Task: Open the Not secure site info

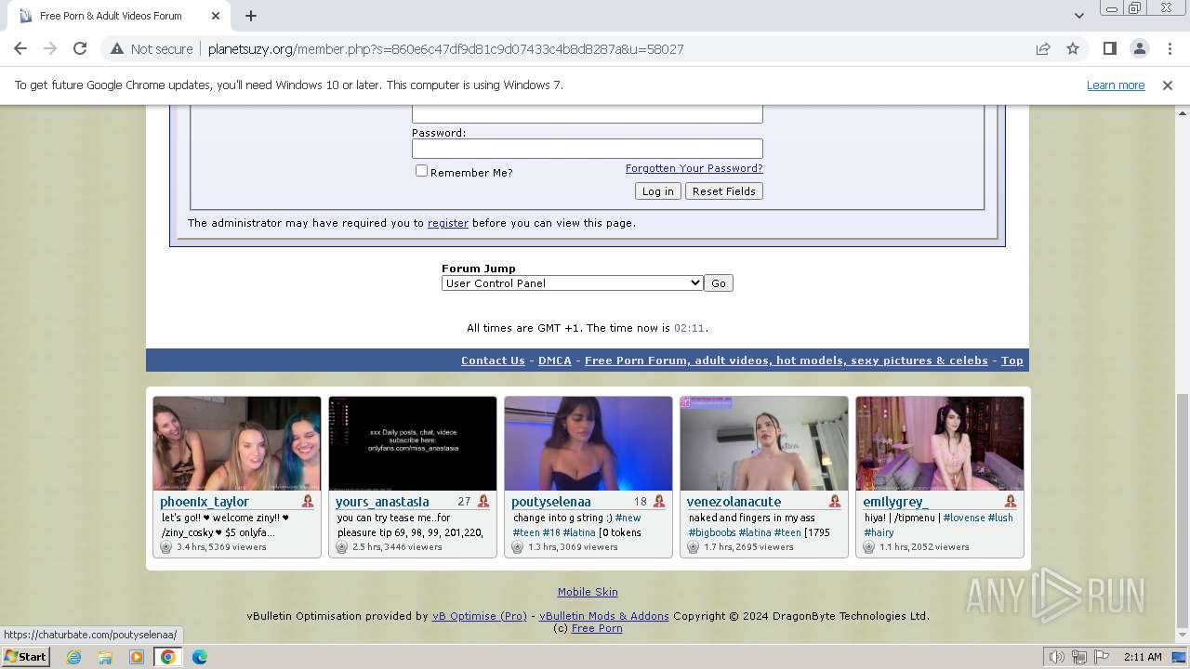Action: tap(152, 48)
